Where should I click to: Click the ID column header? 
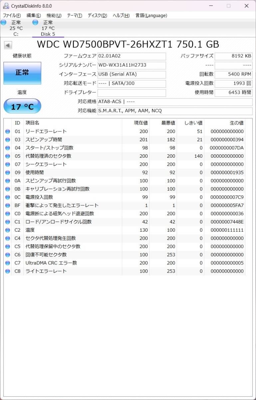pos(18,123)
